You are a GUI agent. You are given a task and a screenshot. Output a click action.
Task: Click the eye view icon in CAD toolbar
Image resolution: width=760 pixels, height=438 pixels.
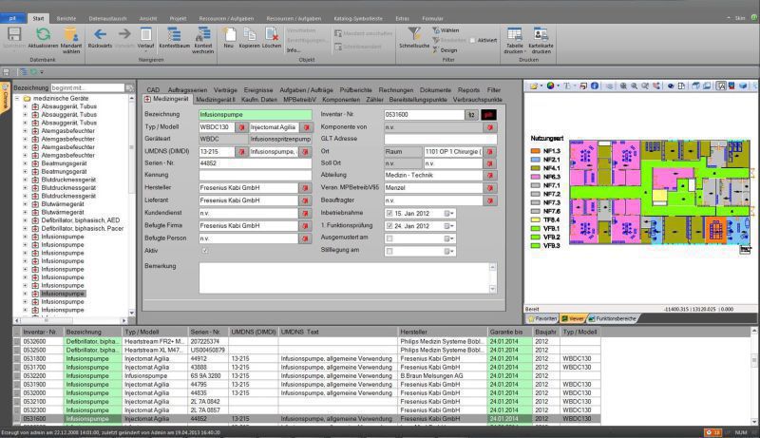[671, 86]
